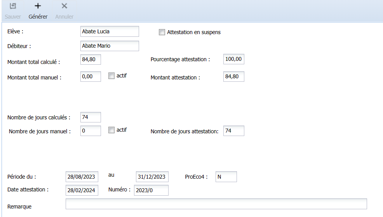Screen dimensions: 383x217
Task: Click the Nombre de jours attestation field
Action: tap(234, 131)
